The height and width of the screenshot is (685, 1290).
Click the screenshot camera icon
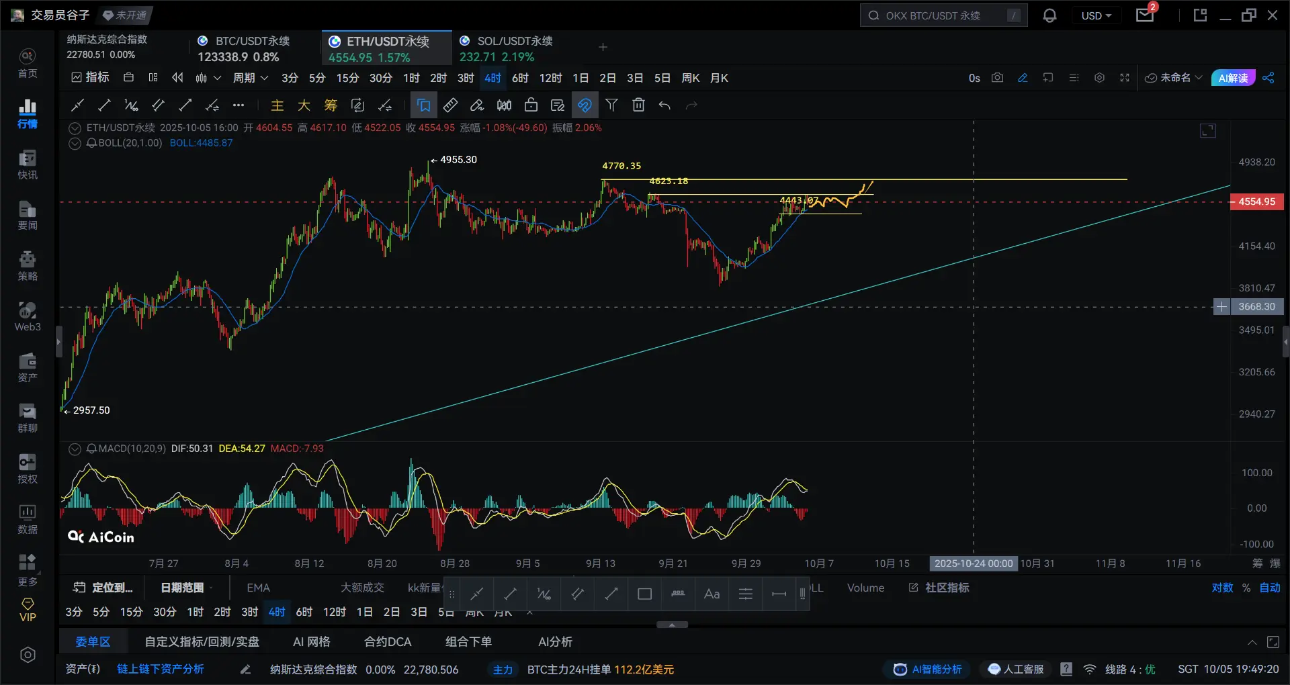tap(997, 78)
